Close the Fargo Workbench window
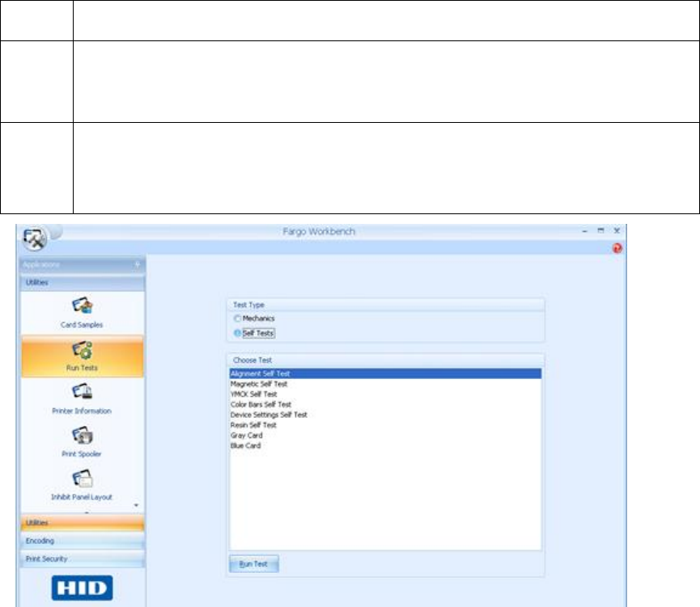The height and width of the screenshot is (607, 700). coord(617,230)
